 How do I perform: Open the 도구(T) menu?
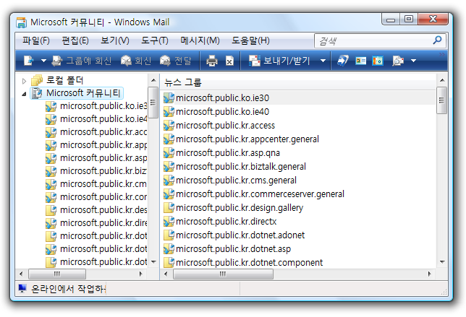(155, 40)
